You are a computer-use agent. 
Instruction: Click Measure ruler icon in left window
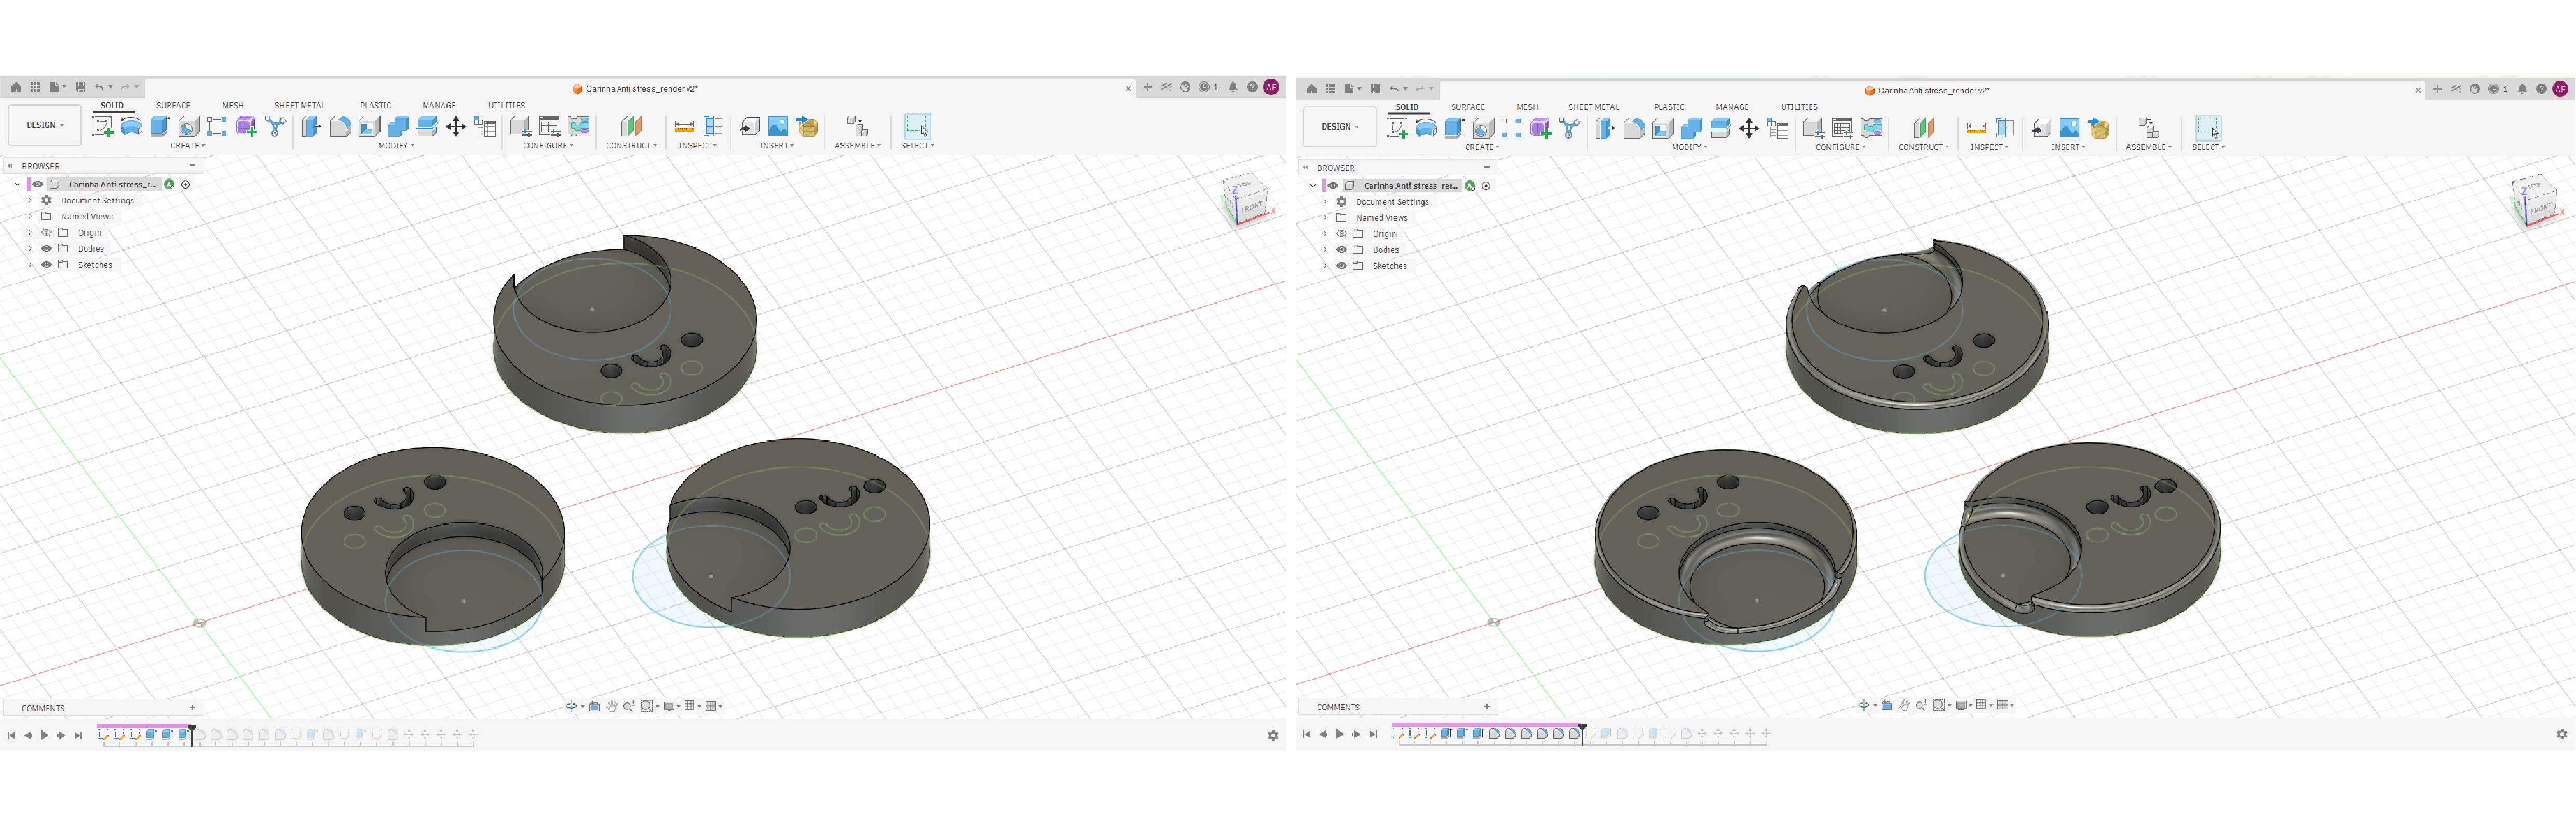click(684, 126)
